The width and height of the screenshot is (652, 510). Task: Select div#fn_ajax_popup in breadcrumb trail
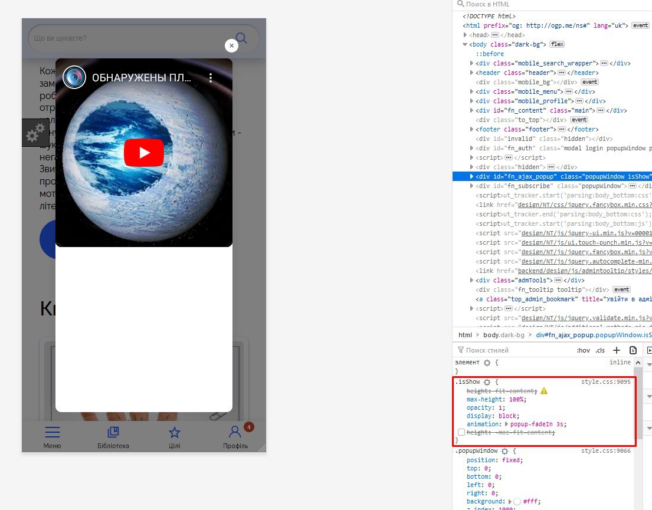pos(594,335)
